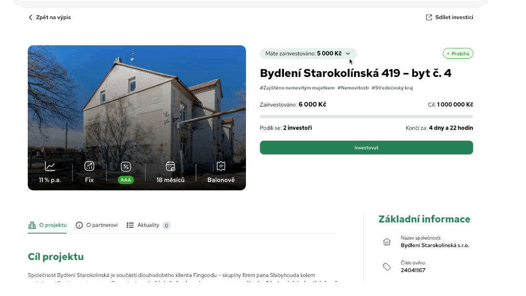Open the Aktuality tab
The width and height of the screenshot is (526, 296).
[x=148, y=225]
